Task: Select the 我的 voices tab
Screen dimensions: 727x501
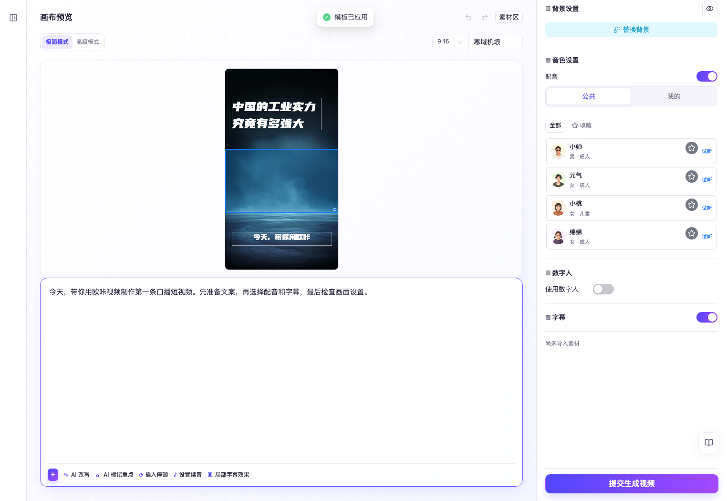Action: (x=674, y=96)
